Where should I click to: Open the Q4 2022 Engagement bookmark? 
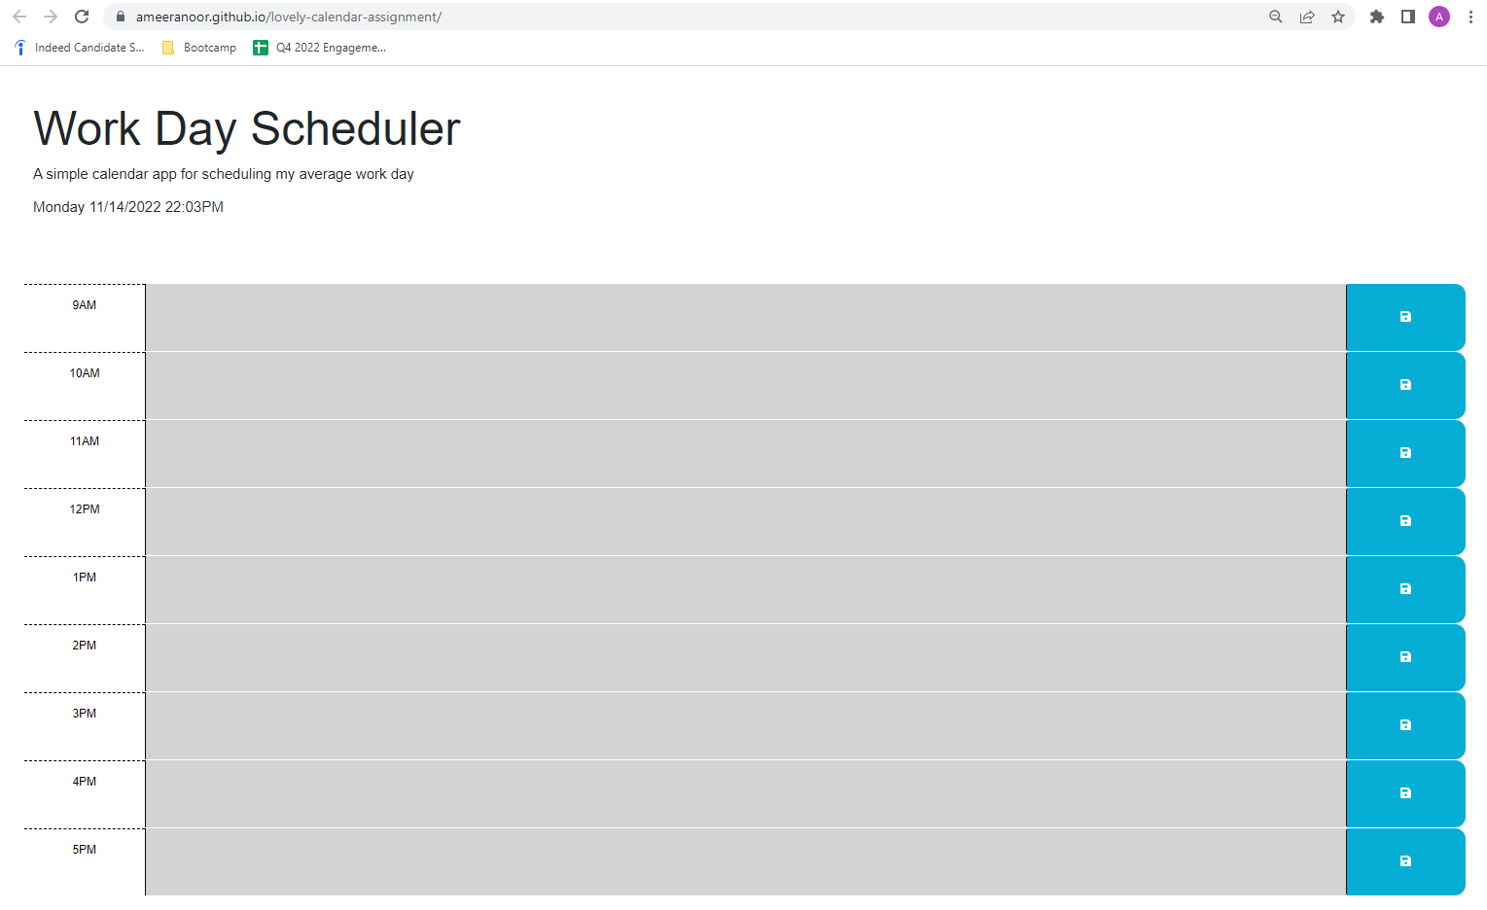(x=319, y=47)
